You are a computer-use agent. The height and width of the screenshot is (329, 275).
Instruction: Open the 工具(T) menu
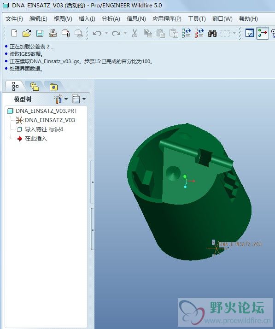197,19
